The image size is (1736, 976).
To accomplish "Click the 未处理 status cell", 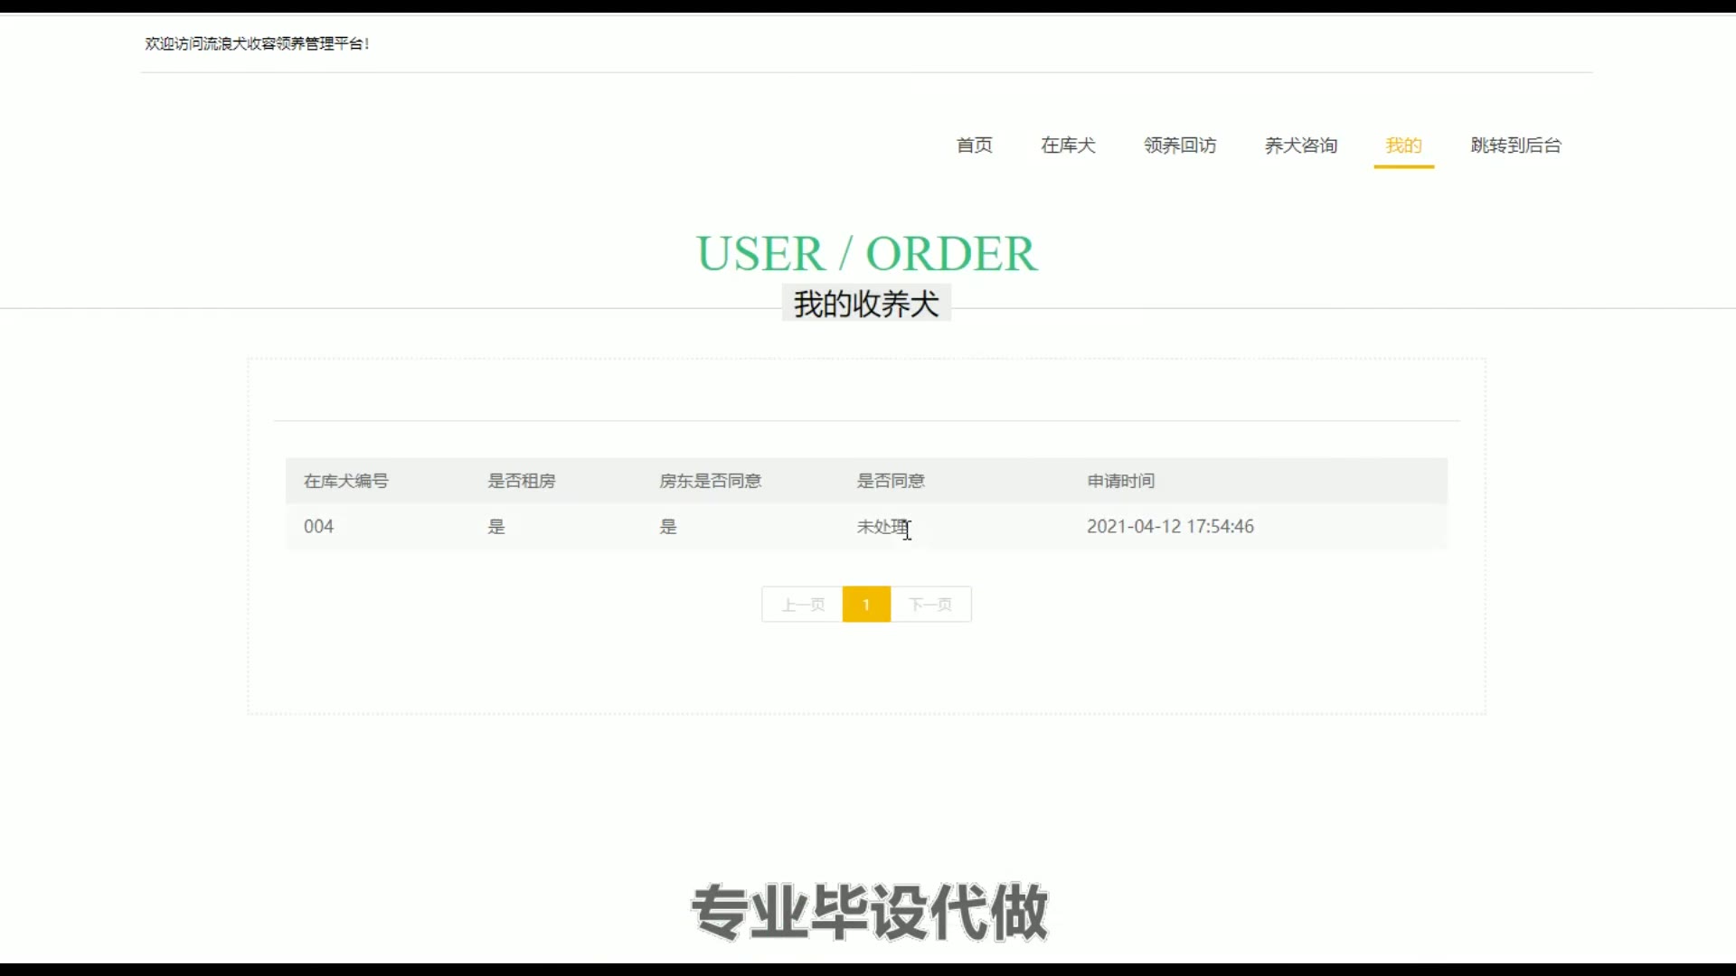I will [882, 527].
